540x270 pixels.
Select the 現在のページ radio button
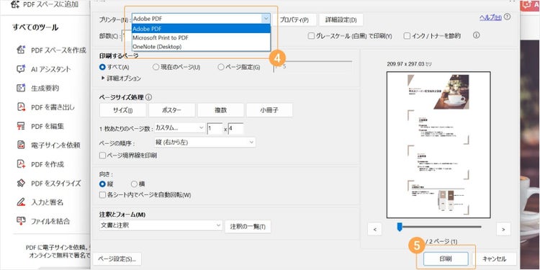[x=156, y=67]
